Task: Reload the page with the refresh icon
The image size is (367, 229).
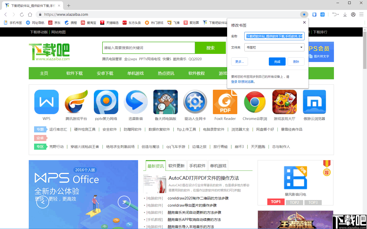Action: [x=22, y=14]
